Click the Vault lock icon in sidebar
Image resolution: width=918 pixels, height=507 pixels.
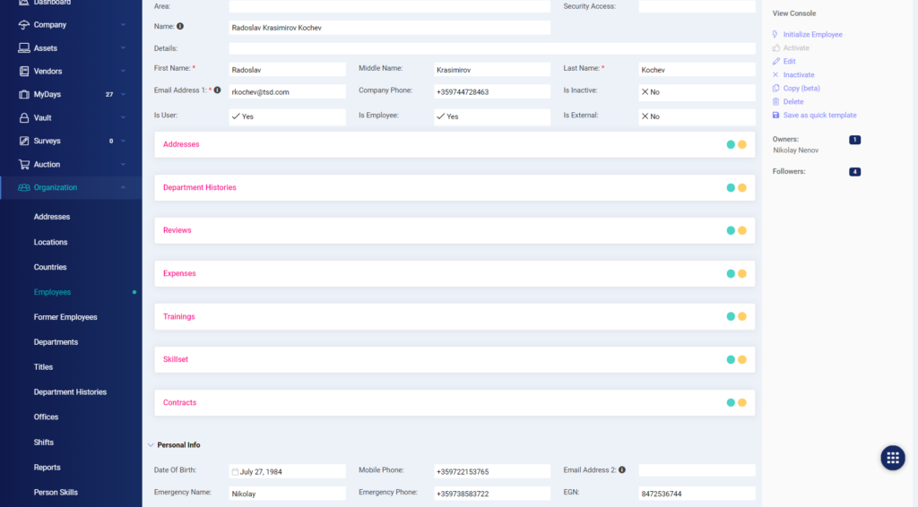tap(24, 117)
